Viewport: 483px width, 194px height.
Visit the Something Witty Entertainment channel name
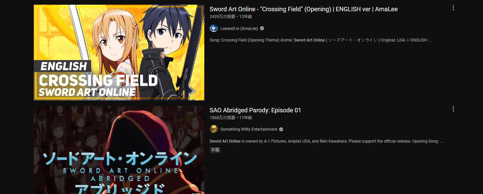click(249, 129)
